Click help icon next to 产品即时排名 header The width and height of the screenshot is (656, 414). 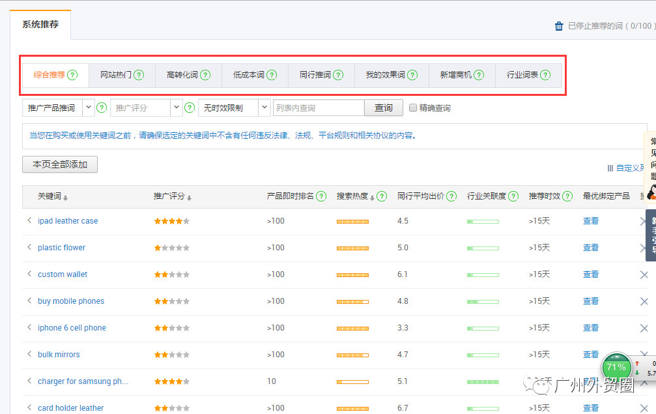click(x=321, y=196)
